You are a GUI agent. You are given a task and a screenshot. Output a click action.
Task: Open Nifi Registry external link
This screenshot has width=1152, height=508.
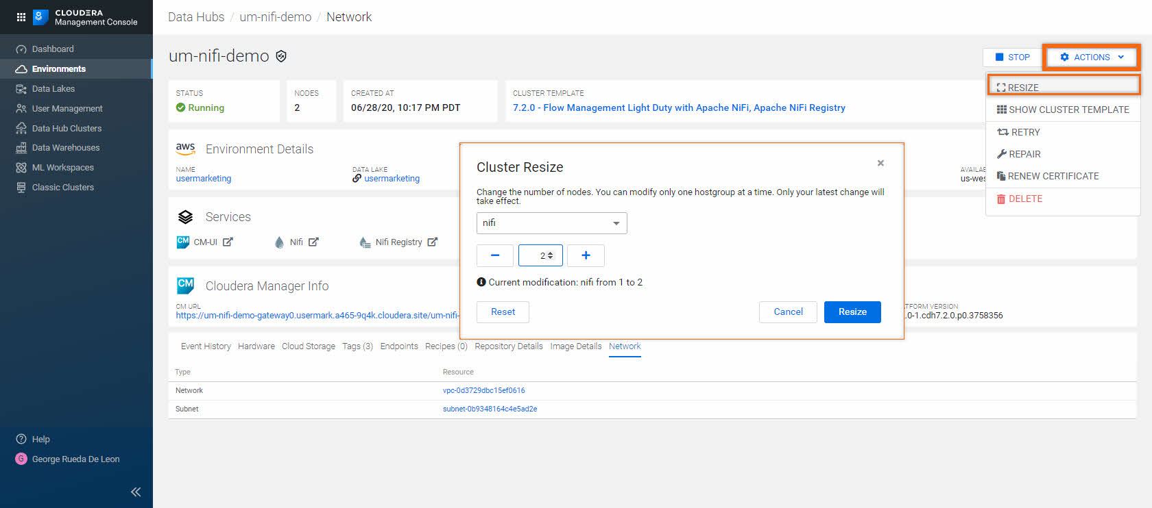coord(433,242)
